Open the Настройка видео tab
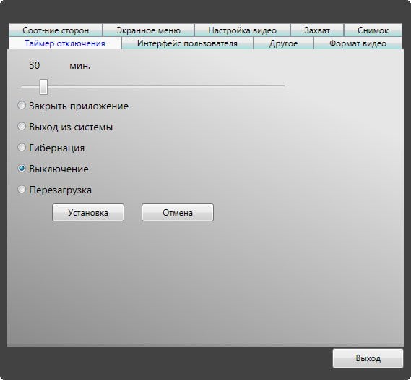 242,30
